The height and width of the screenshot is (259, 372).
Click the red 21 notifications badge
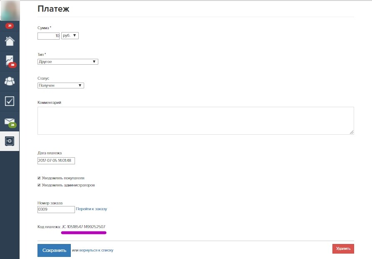[x=10, y=26]
